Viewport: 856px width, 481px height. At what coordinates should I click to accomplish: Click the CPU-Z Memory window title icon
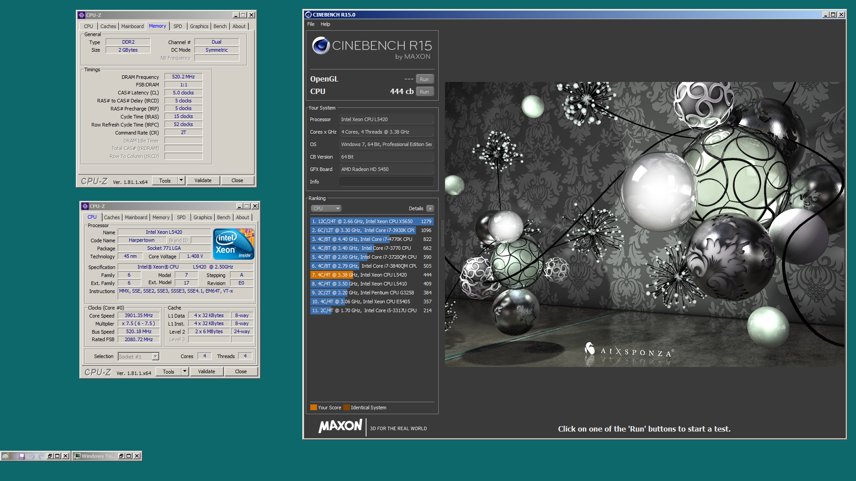pos(82,15)
